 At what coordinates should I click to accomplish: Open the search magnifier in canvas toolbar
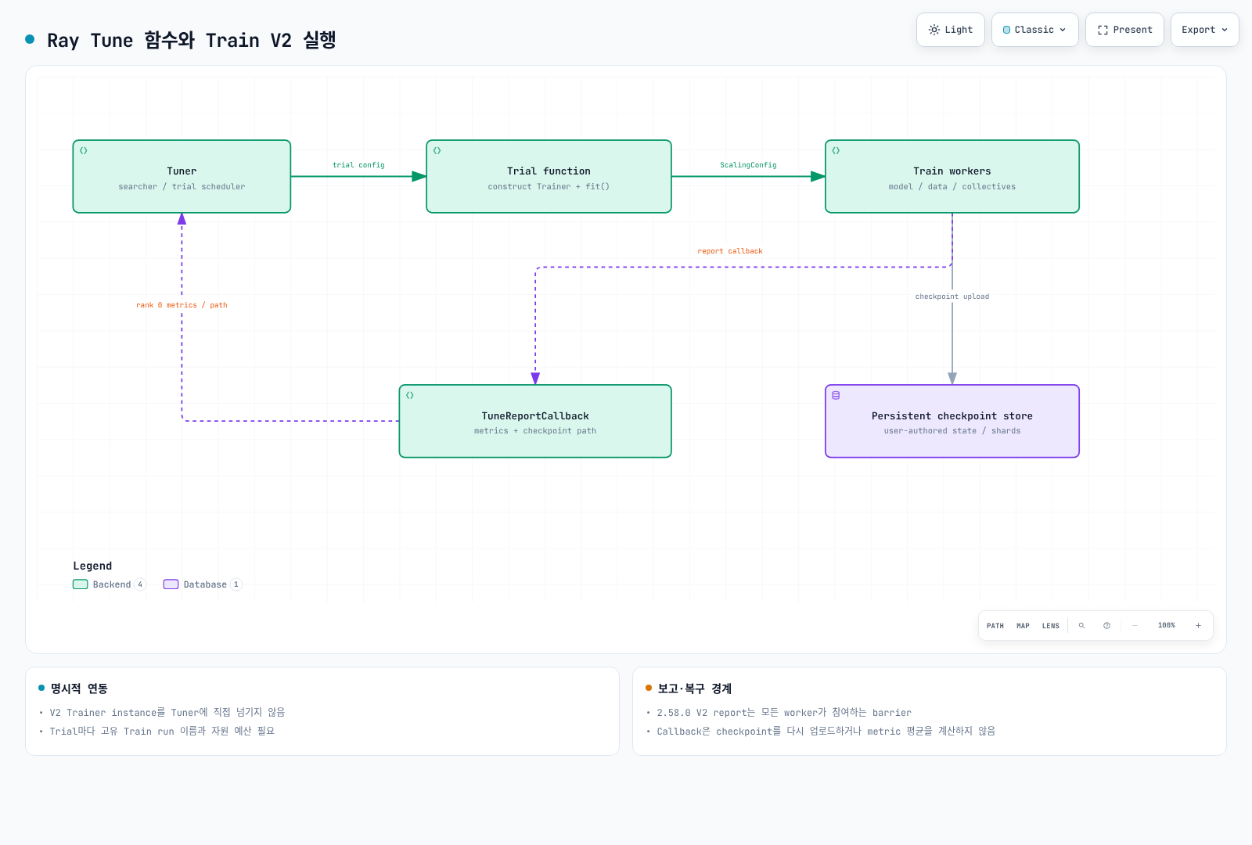(1081, 626)
